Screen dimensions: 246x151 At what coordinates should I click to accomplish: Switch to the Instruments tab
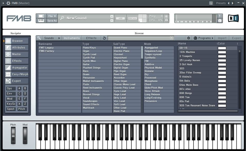[72, 38]
